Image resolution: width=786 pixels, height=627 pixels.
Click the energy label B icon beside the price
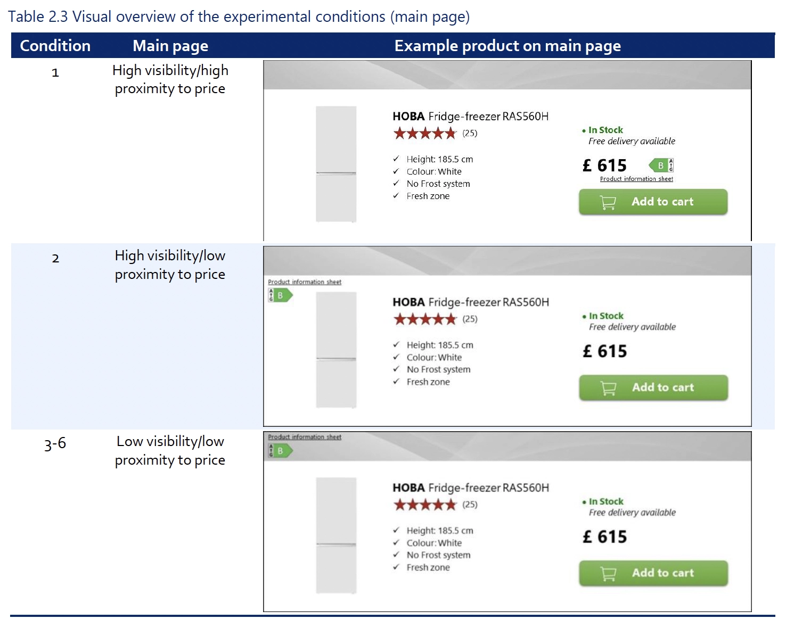pos(661,166)
